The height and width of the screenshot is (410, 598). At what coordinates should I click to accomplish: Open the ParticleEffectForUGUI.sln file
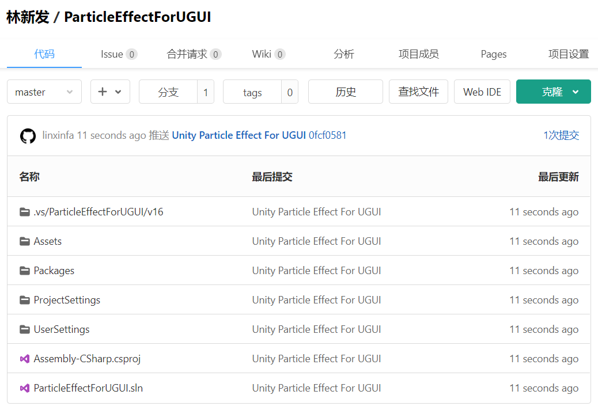(88, 388)
